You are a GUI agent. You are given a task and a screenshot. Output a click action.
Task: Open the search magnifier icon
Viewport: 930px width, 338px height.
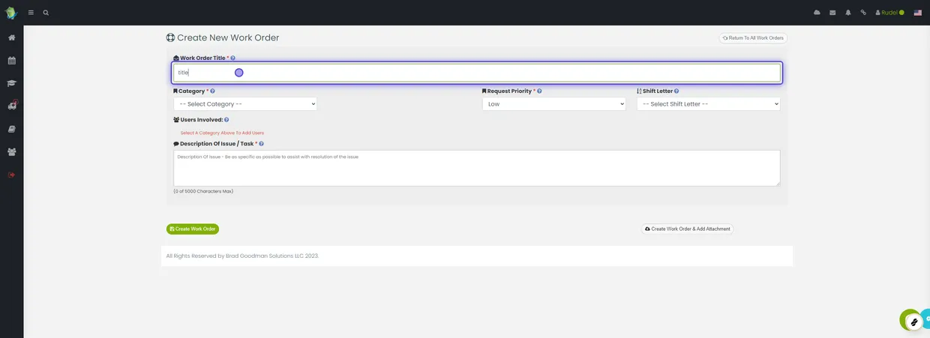point(46,13)
